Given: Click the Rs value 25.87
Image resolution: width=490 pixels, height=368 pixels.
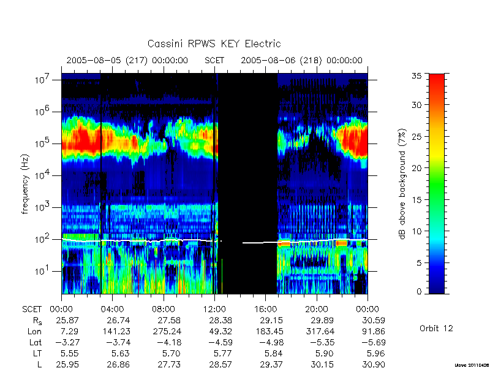Looking at the screenshot, I should 67,320.
